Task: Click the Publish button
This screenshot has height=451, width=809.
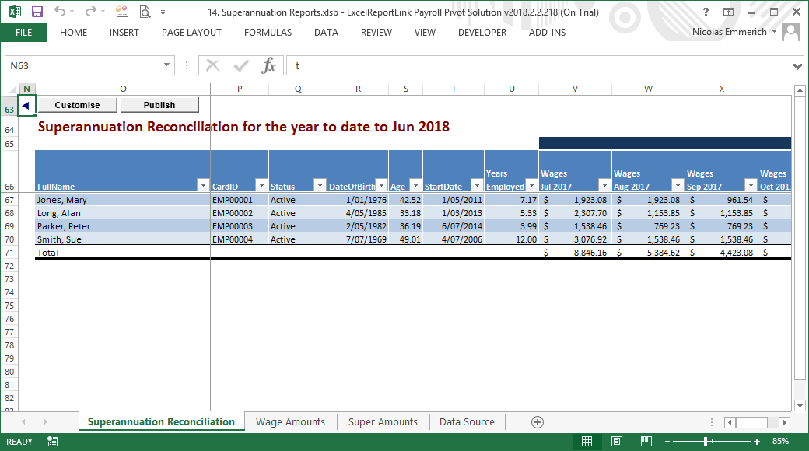Action: [159, 104]
